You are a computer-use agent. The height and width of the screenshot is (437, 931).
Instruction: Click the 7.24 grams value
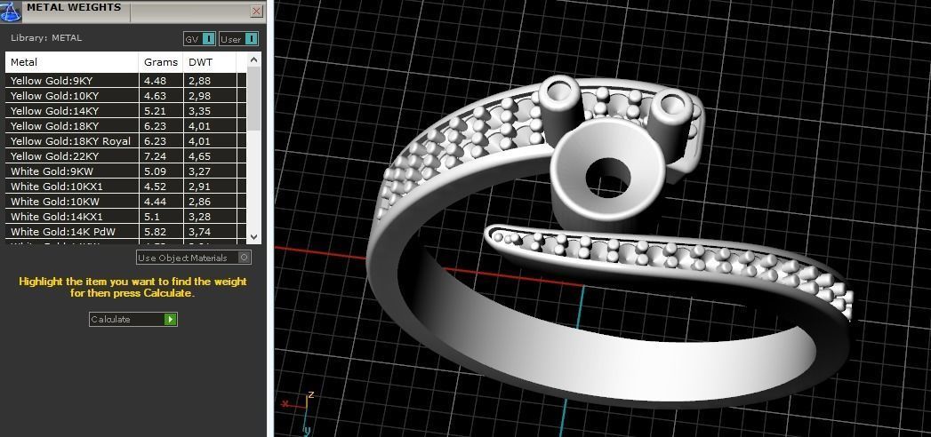click(x=155, y=156)
